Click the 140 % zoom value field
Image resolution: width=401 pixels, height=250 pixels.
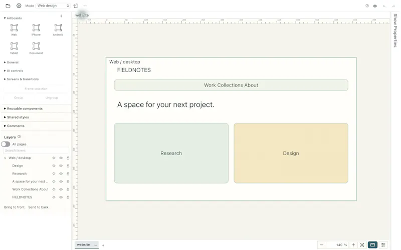point(339,245)
